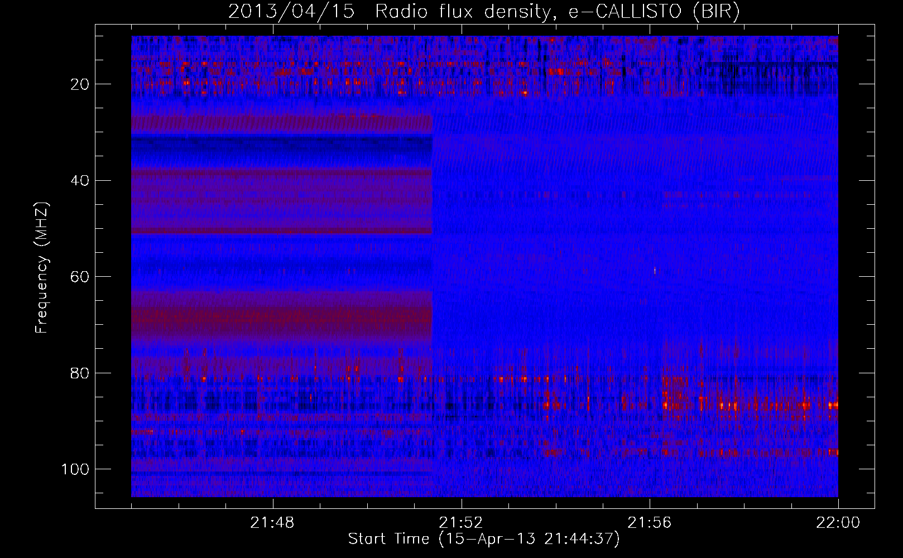The image size is (903, 558).
Task: Click the '100' frequency tick label
Action: click(x=76, y=469)
